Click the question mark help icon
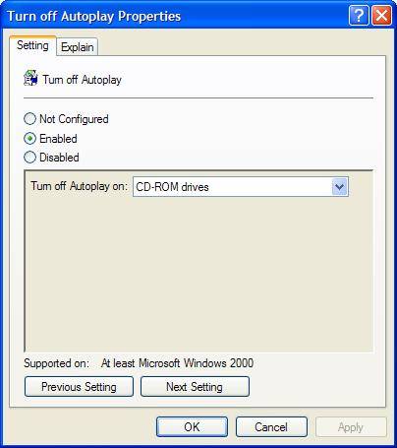This screenshot has height=448, width=397. [x=359, y=16]
